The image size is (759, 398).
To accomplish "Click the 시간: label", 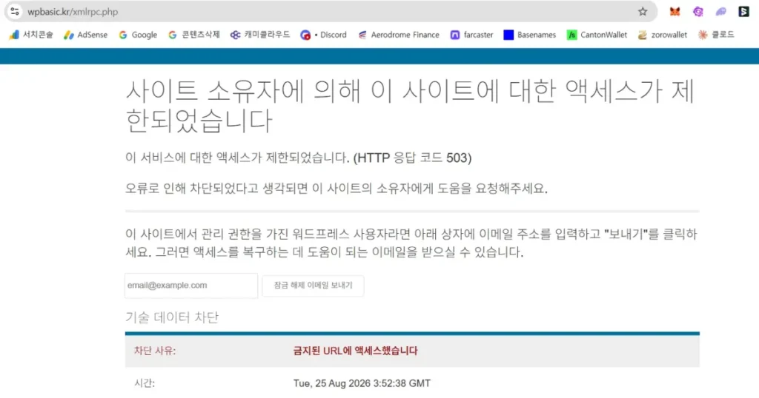I will (145, 383).
